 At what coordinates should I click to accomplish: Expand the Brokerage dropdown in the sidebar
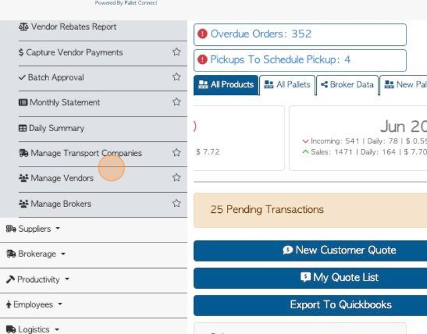[x=36, y=254]
